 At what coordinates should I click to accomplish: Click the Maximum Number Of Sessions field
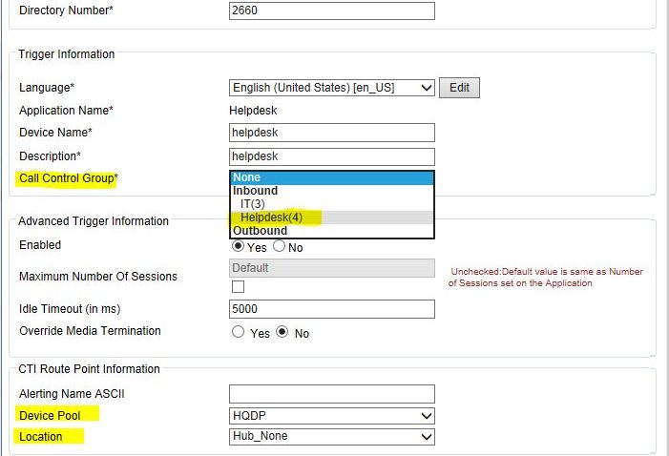[331, 268]
